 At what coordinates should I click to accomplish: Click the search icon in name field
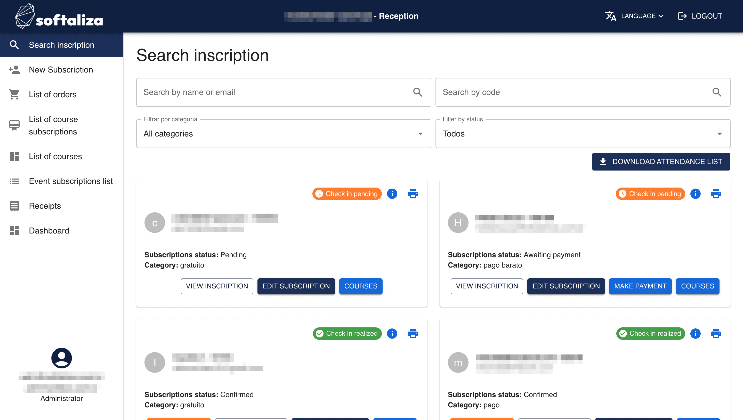[x=418, y=92]
